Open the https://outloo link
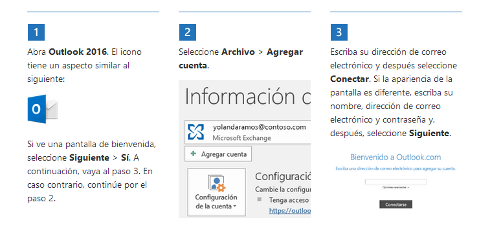The image size is (490, 240). point(290,211)
